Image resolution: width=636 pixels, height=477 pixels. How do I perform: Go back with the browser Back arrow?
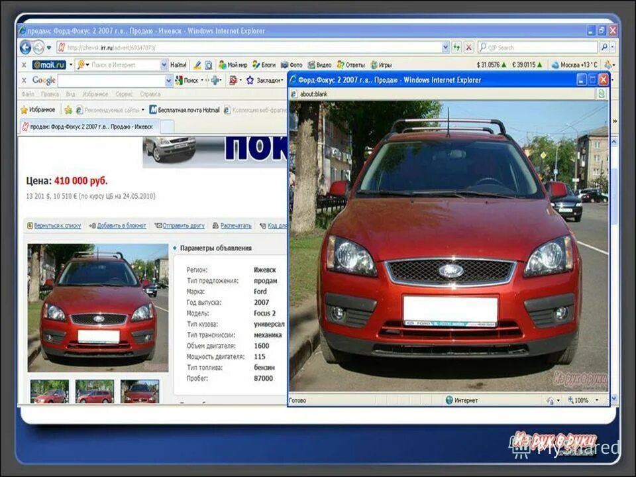(25, 48)
